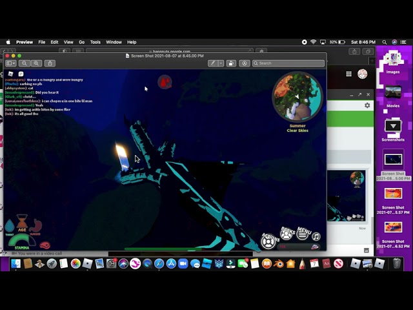Open the Google apps grid in Safari
The width and height of the screenshot is (413, 310).
click(348, 74)
